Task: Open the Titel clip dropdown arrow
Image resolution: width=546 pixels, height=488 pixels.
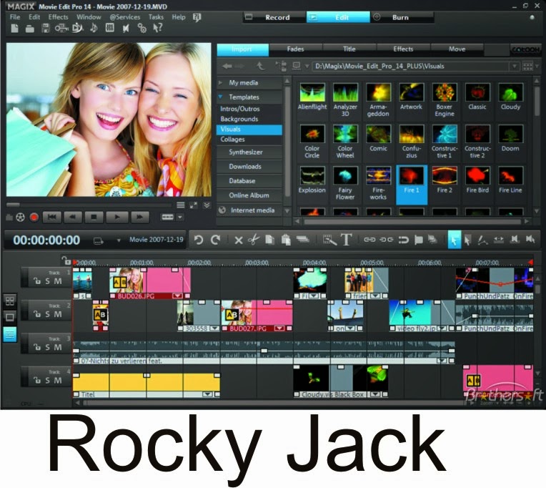Action: pos(207,394)
